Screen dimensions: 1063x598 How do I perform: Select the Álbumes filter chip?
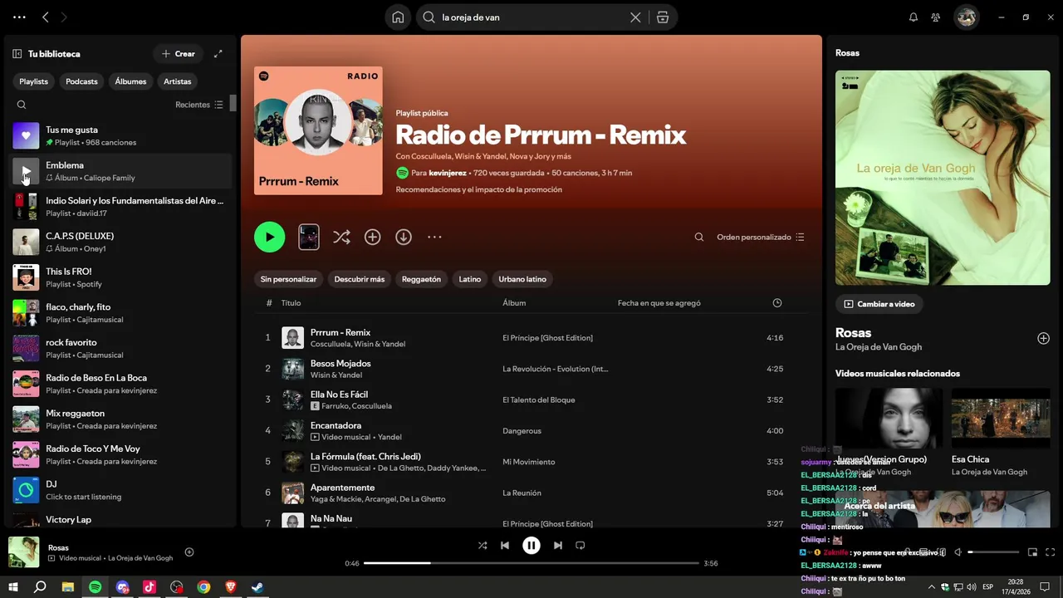coord(130,81)
